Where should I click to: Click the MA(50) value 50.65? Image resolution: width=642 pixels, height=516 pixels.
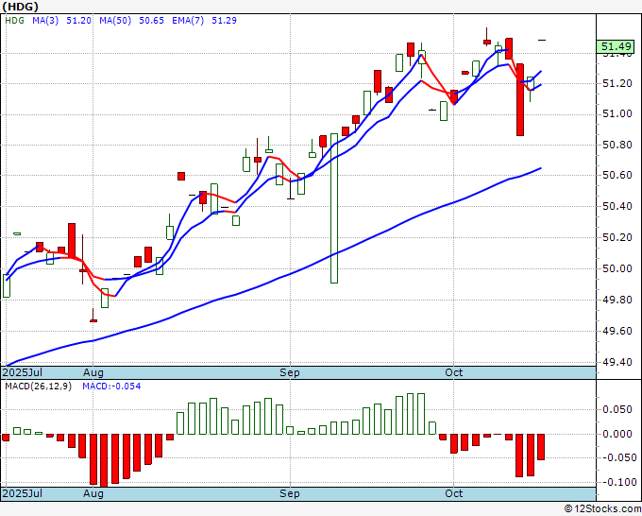coord(151,21)
